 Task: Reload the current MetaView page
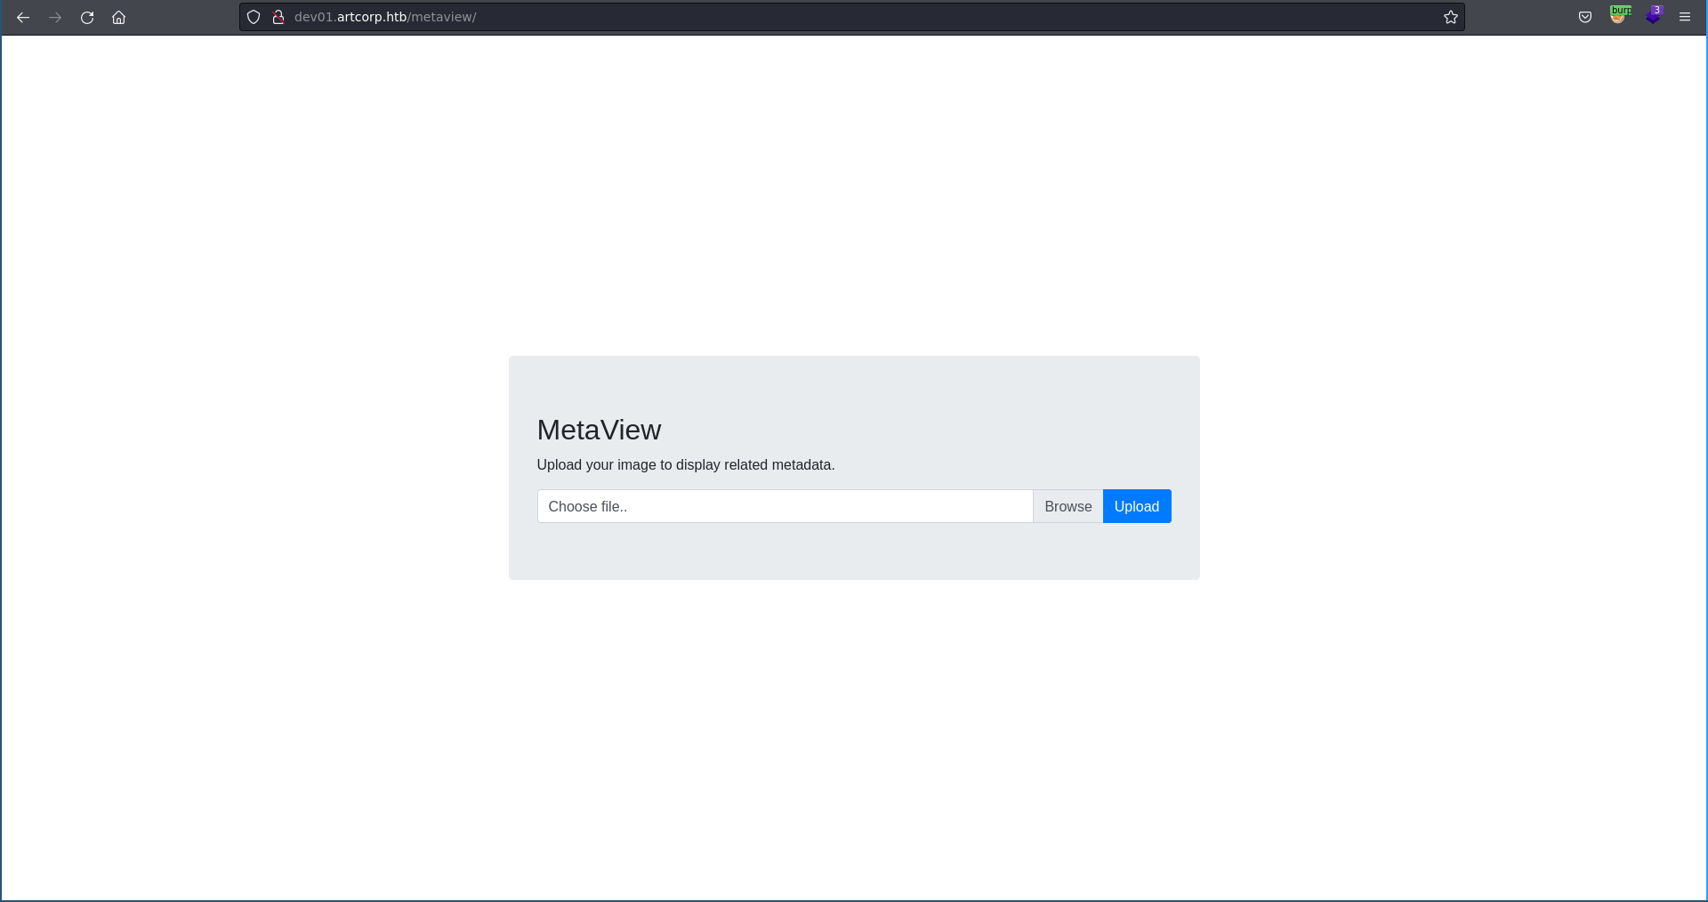click(87, 17)
